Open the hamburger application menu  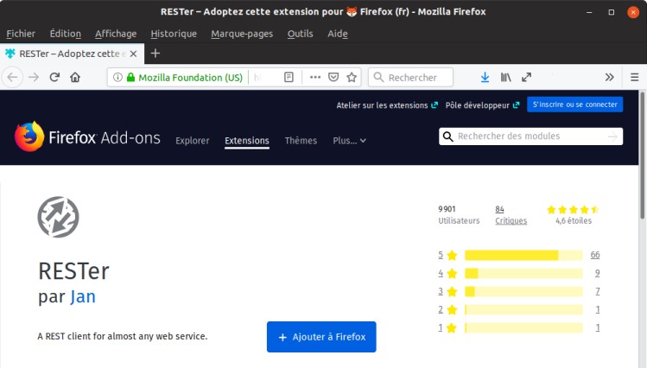click(634, 77)
